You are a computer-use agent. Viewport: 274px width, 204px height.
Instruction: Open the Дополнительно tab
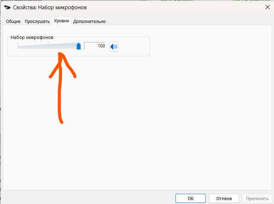(89, 22)
